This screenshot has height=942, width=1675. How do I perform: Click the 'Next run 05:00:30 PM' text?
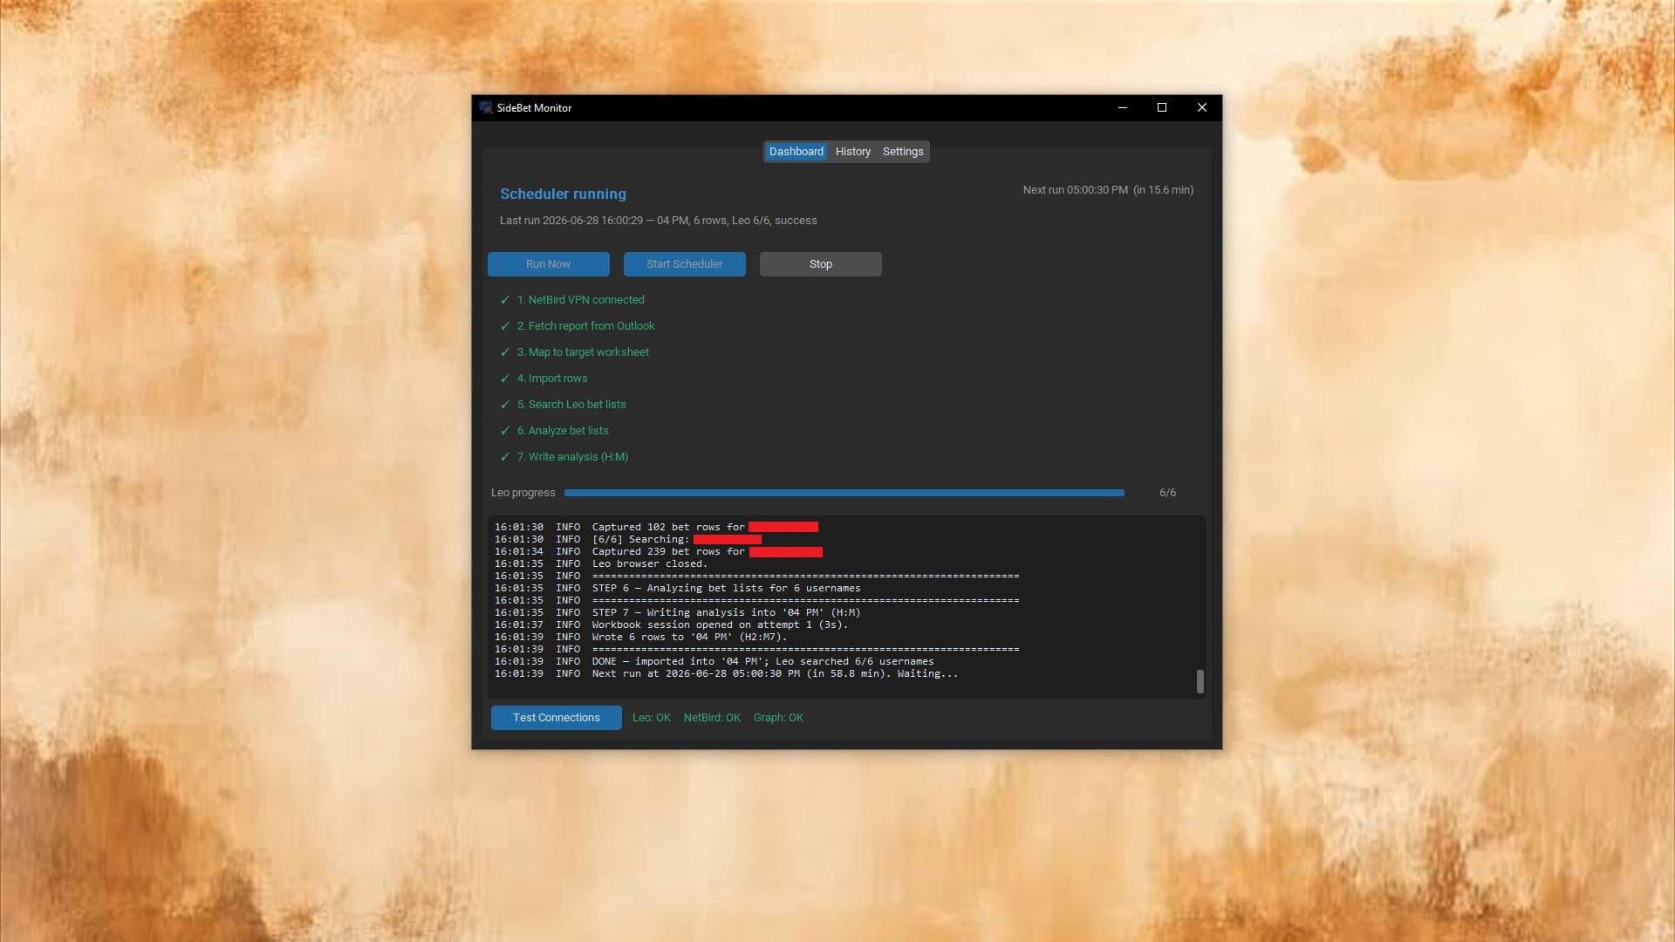click(1075, 190)
